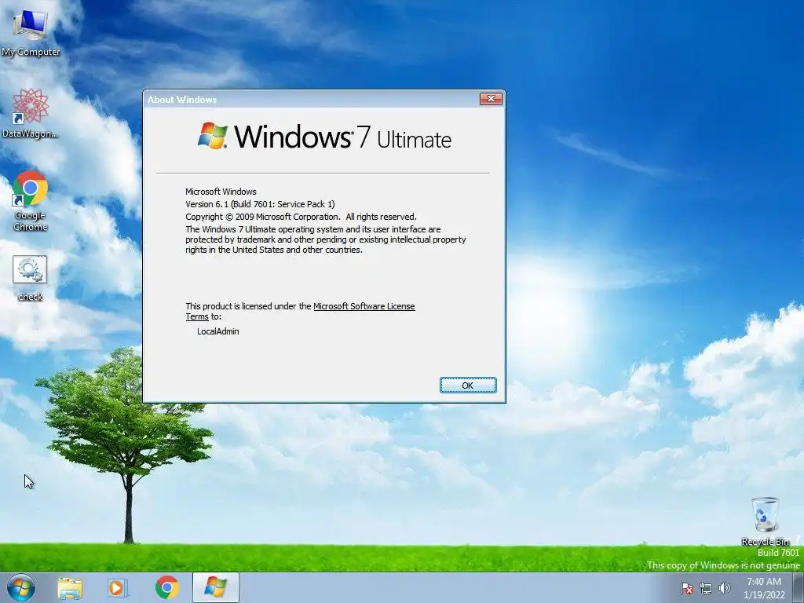
Task: Click the Windows 7 Ultimate logo banner
Action: pyautogui.click(x=324, y=137)
